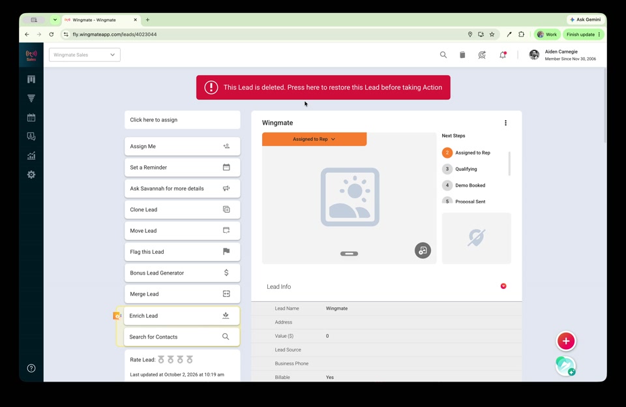
Task: Open a new browser tab
Action: 148,20
